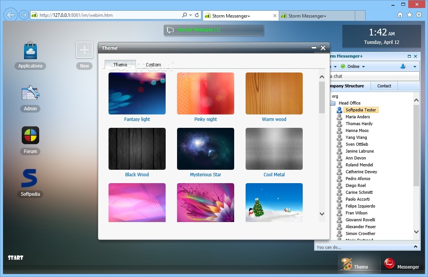This screenshot has width=428, height=277.
Task: Select Softpedia Tester in contact list
Action: pyautogui.click(x=361, y=110)
